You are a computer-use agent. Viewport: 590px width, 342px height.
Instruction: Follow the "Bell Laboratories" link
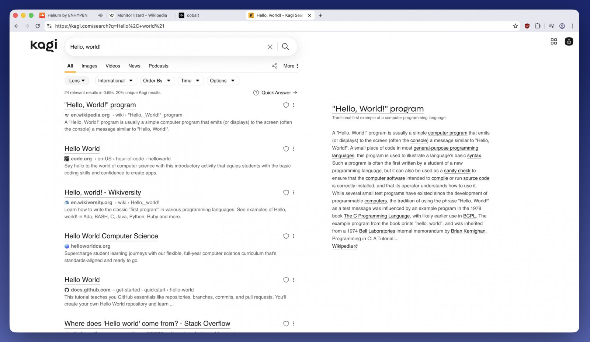pyautogui.click(x=377, y=231)
